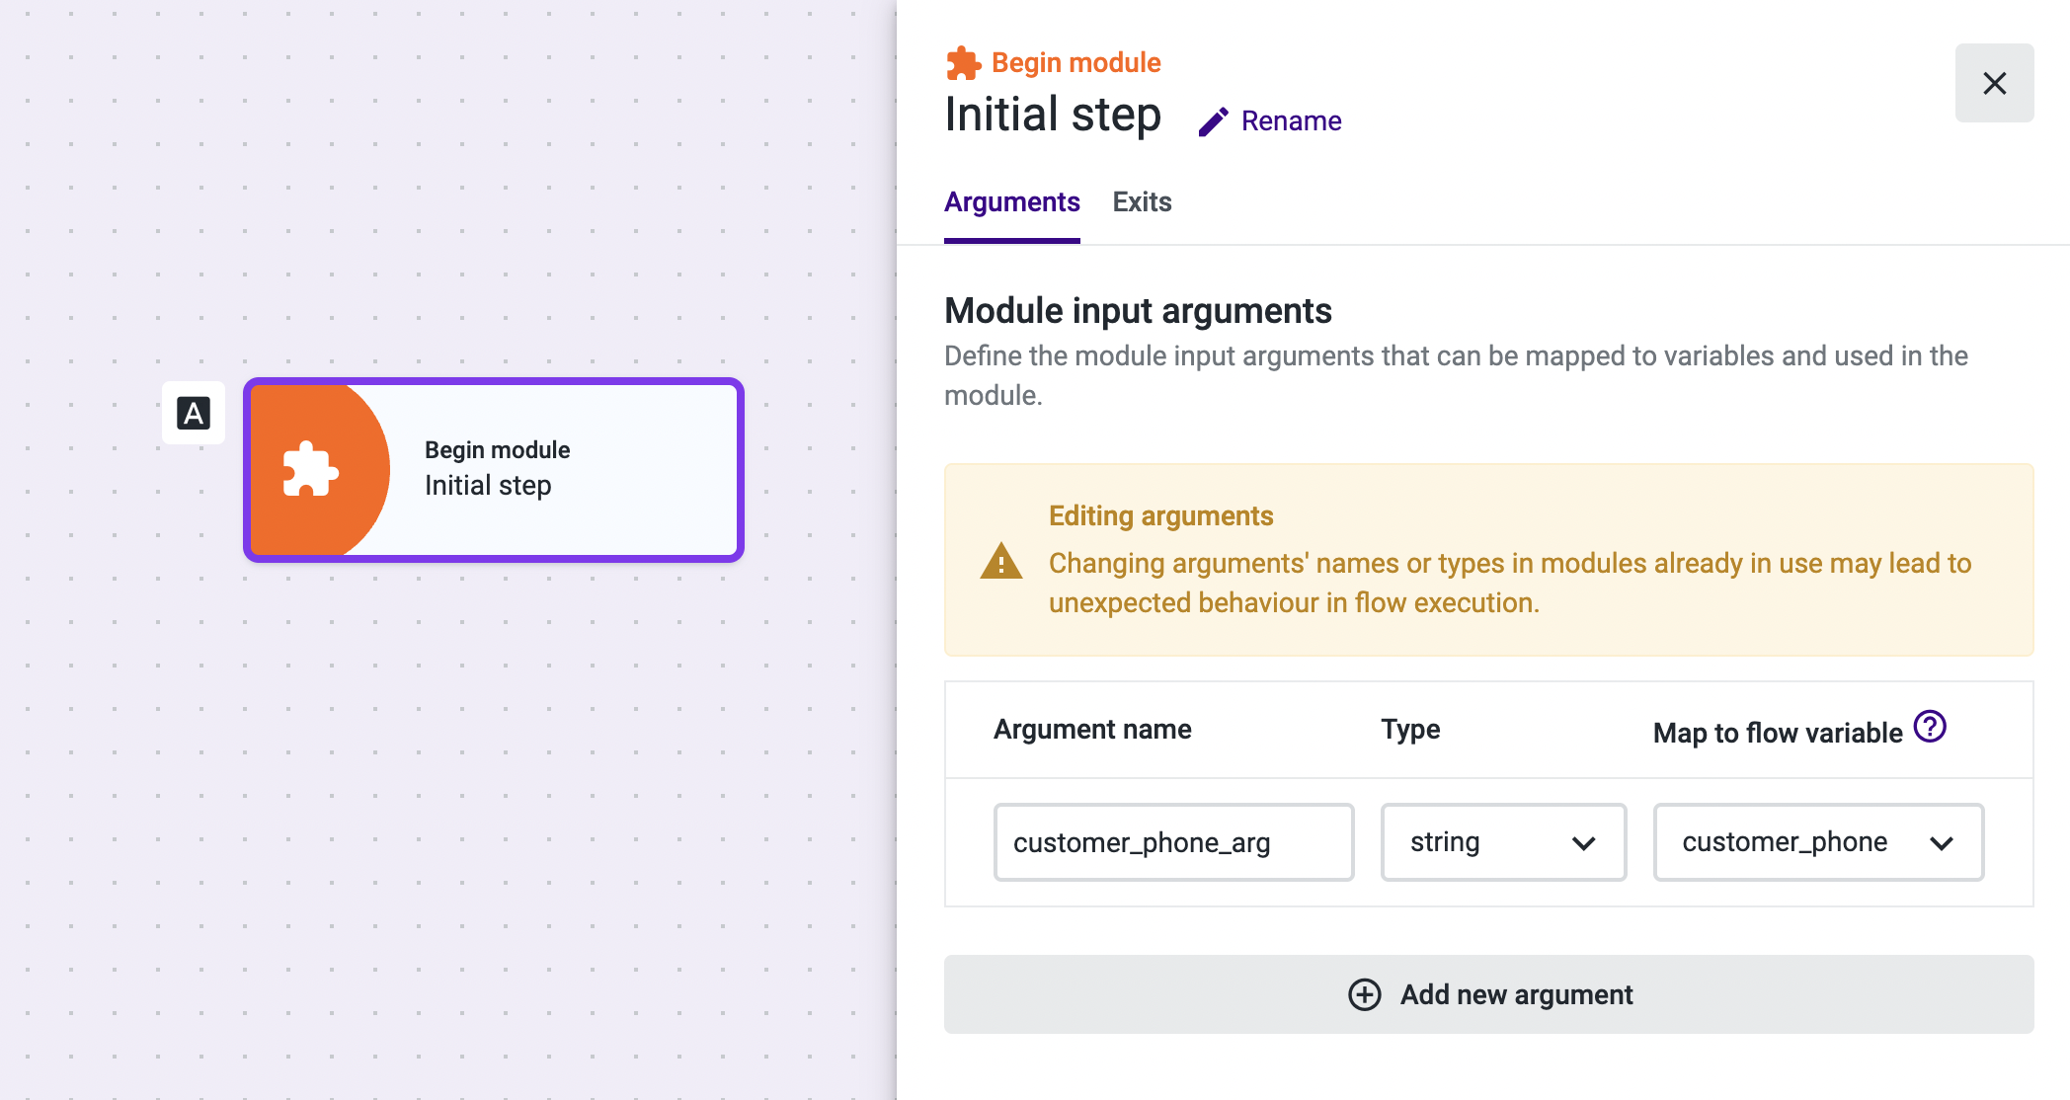Click the chevron arrow in the Type selector
Viewport: 2070px width, 1100px height.
point(1583,843)
